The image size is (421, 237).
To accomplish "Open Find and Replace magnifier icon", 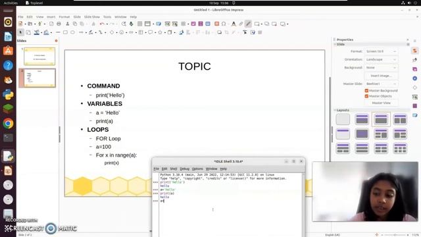I will coord(124,24).
